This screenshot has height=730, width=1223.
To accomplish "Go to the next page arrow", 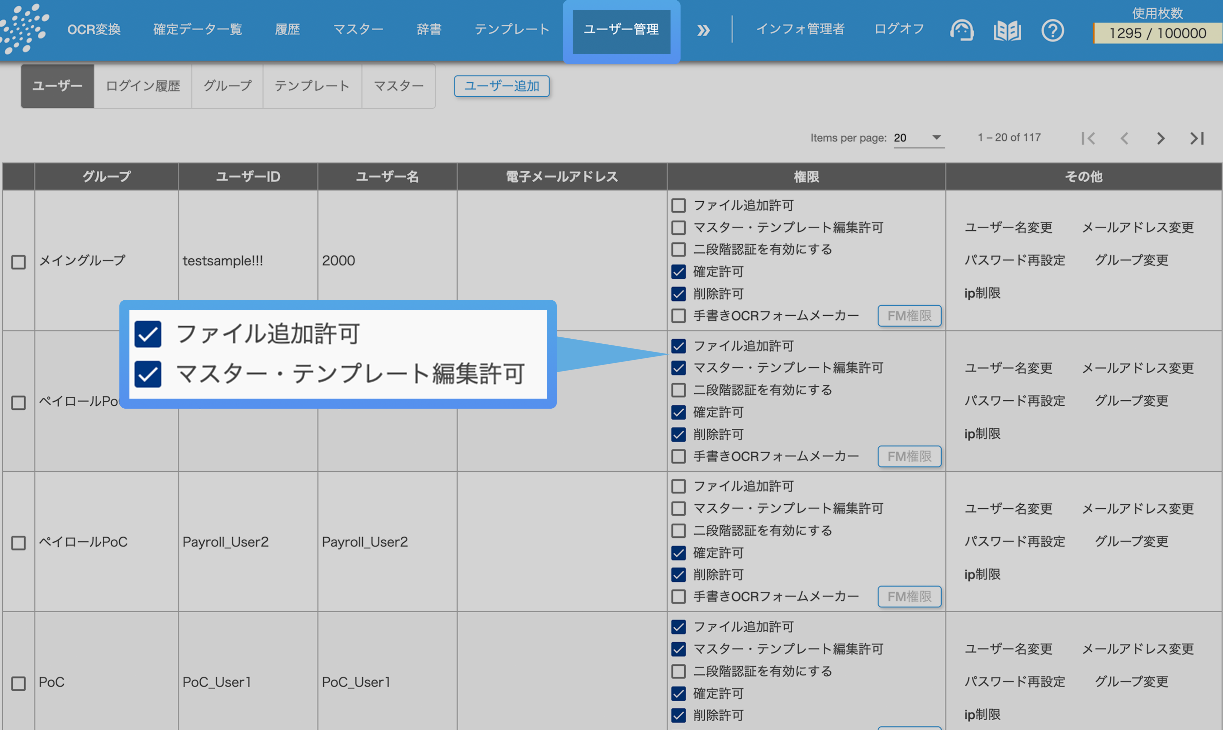I will click(1160, 138).
